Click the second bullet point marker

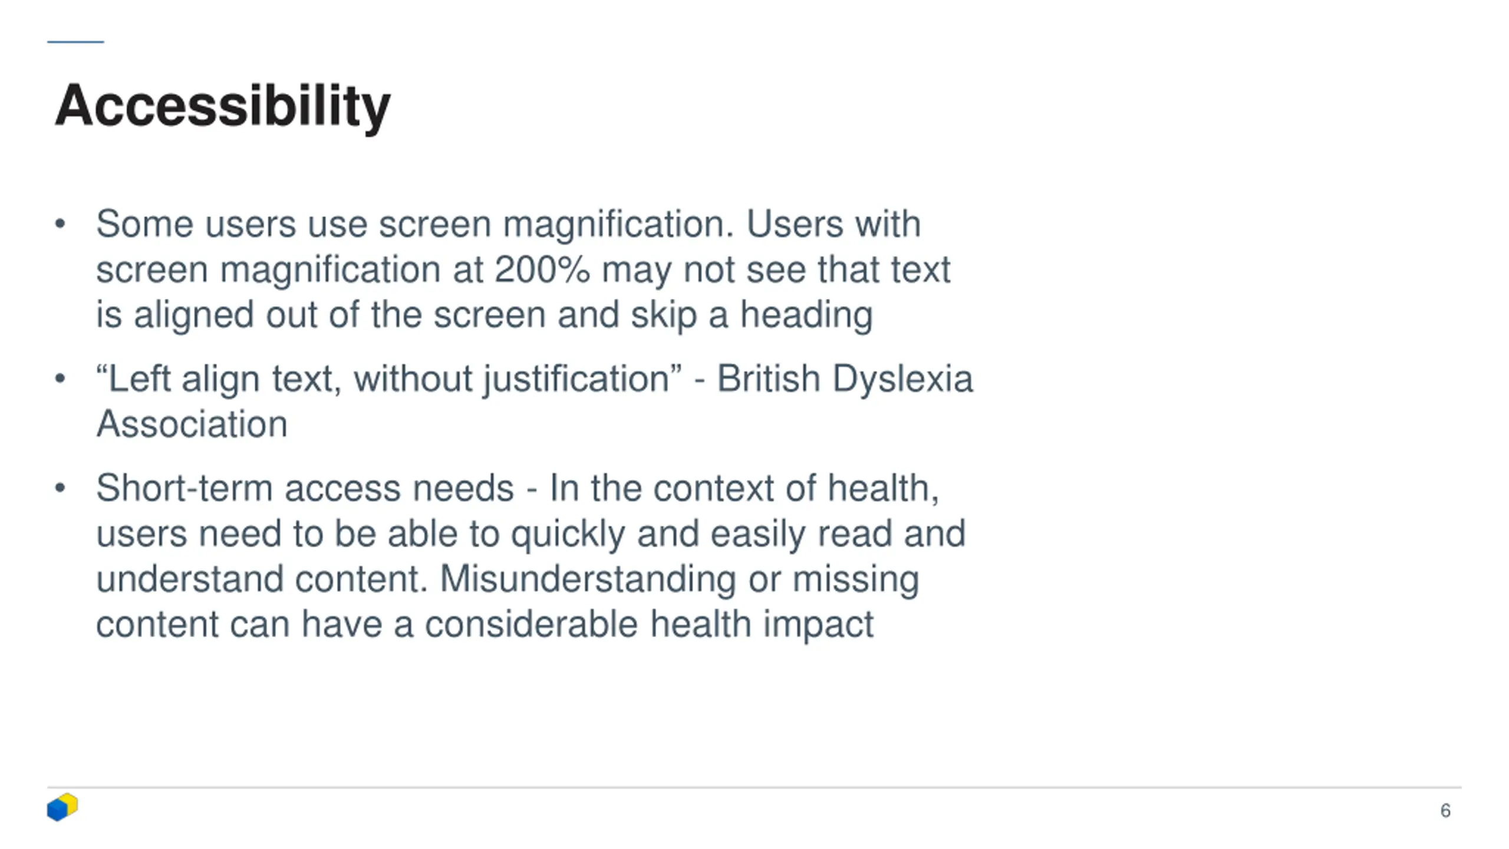coord(60,379)
